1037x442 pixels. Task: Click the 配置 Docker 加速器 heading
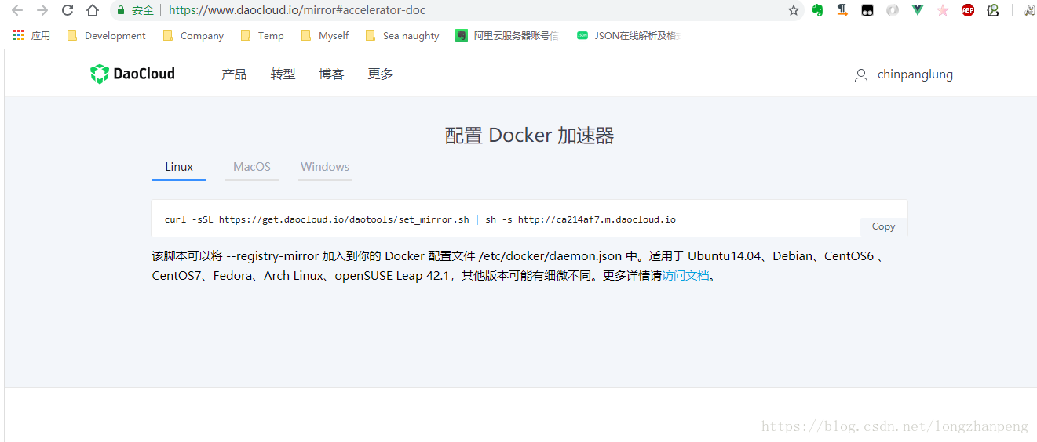pyautogui.click(x=529, y=136)
